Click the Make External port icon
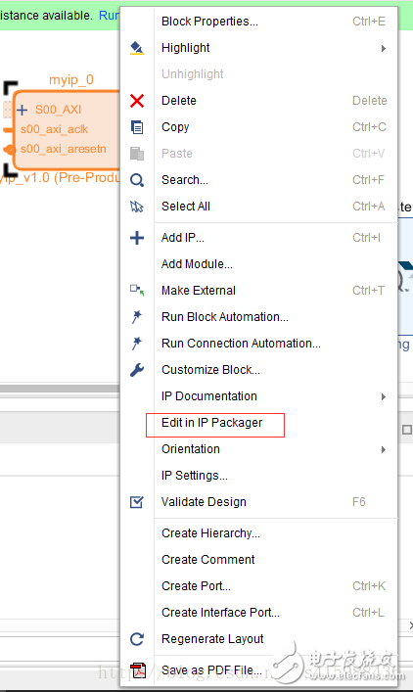The height and width of the screenshot is (692, 413). pyautogui.click(x=137, y=290)
